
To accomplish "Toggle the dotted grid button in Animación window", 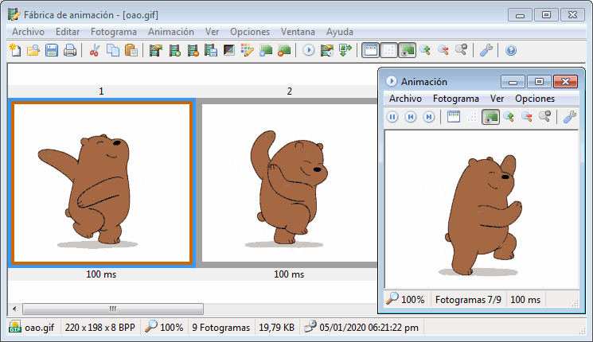I will point(471,117).
